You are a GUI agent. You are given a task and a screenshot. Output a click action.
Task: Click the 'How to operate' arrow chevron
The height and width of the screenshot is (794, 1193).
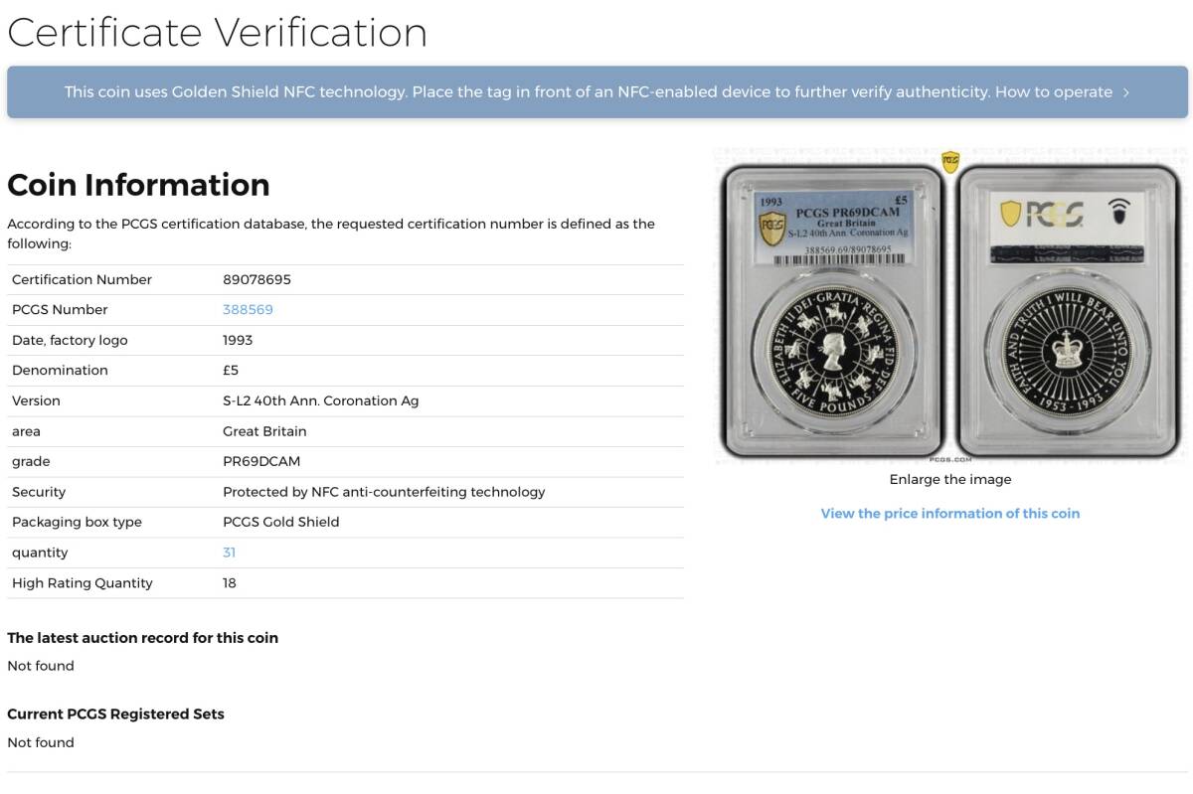(x=1125, y=92)
